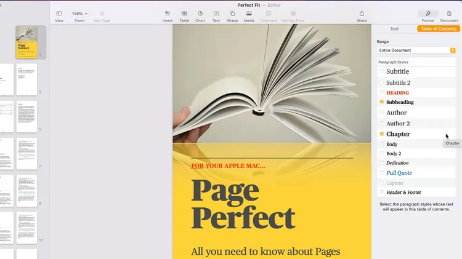The width and height of the screenshot is (462, 259).
Task: Select the Table of Contents tab
Action: tap(438, 29)
